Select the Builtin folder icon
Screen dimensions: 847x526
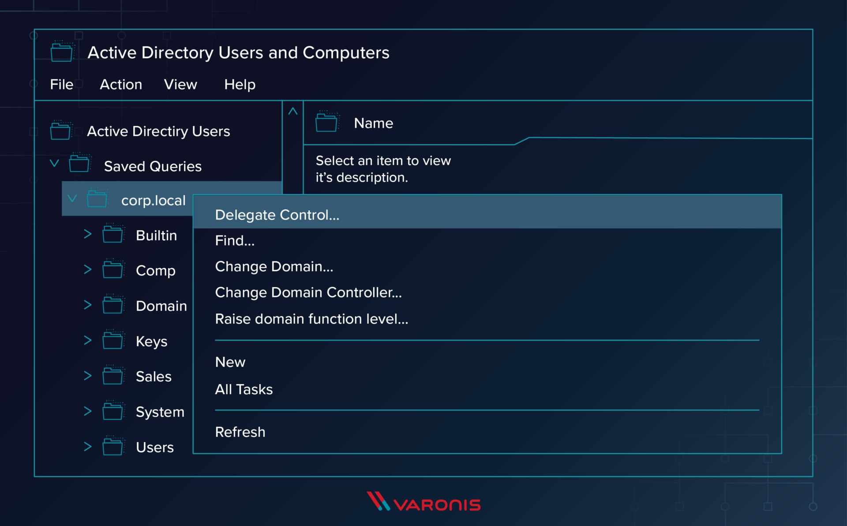[113, 234]
